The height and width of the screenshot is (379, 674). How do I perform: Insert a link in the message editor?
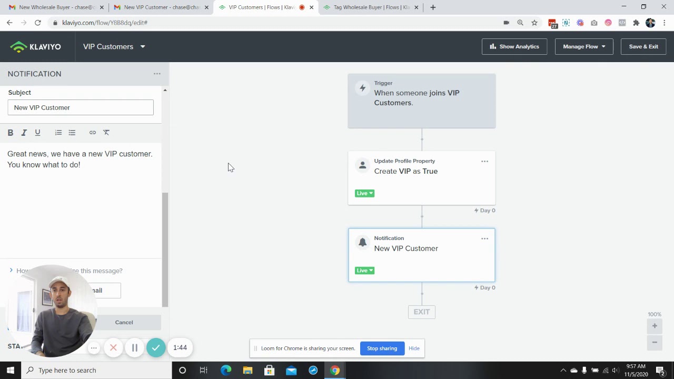93,133
